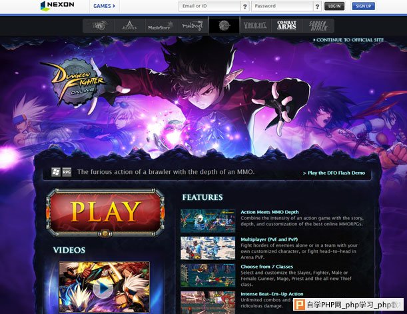The image size is (407, 314).
Task: Click the LOG IN button
Action: coord(334,6)
